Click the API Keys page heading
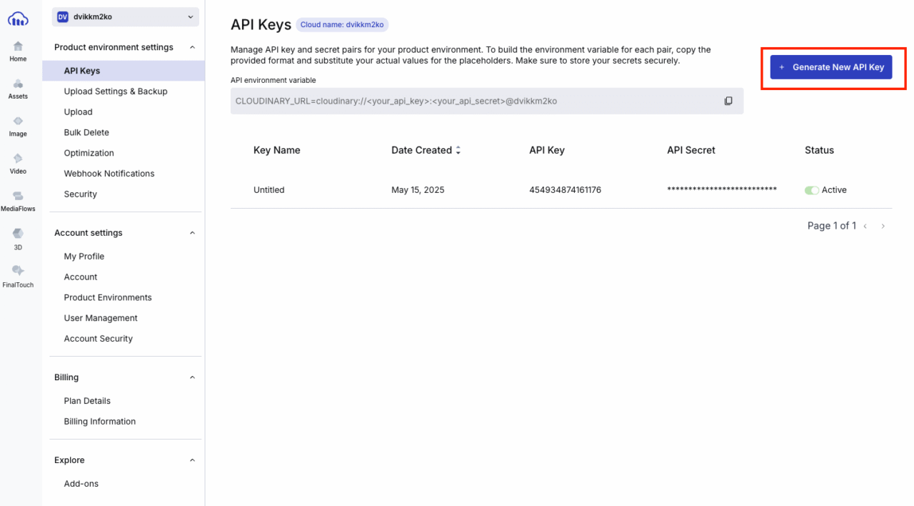The image size is (914, 506). tap(261, 24)
